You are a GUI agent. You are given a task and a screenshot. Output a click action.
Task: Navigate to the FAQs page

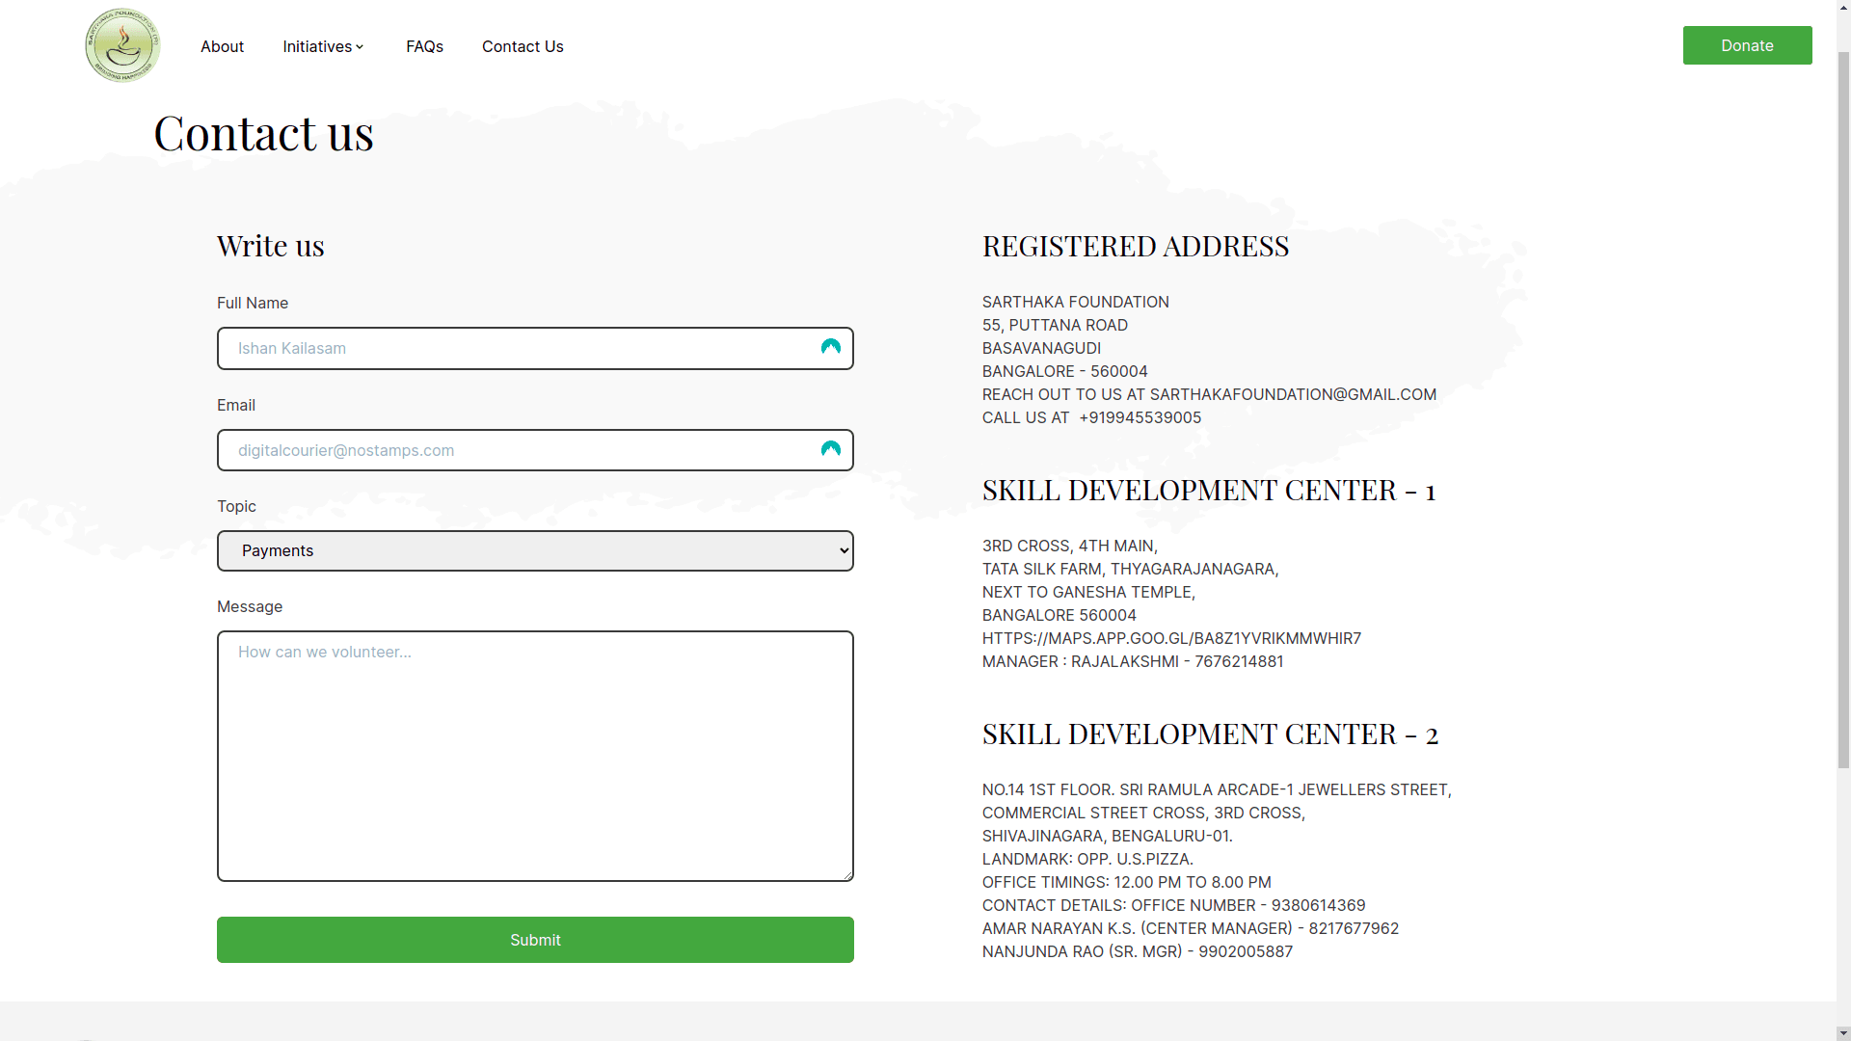coord(424,46)
